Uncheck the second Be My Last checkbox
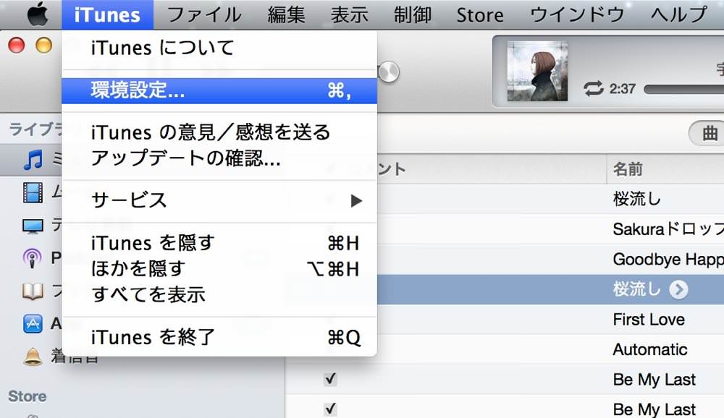This screenshot has width=724, height=418. click(x=329, y=409)
